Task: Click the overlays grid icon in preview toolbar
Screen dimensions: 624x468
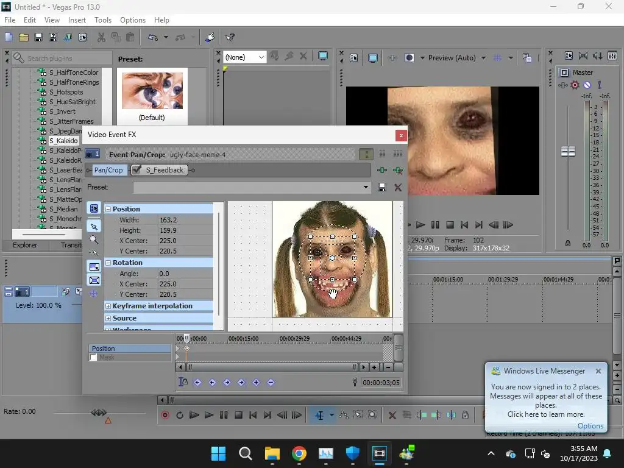Action: pos(497,58)
